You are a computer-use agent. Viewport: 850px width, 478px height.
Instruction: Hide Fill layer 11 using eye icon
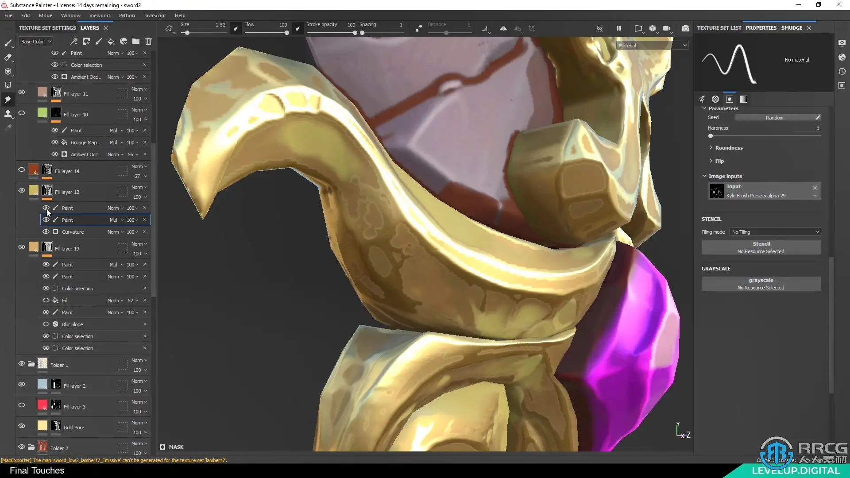coord(21,92)
